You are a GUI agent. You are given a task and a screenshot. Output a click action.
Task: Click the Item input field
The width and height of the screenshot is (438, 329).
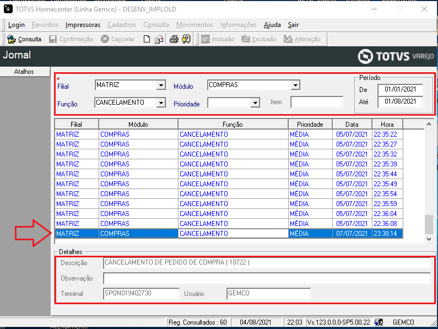[x=317, y=102]
